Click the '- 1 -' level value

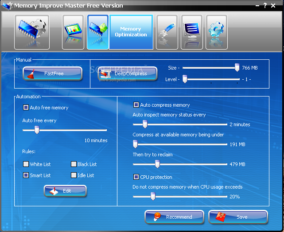tap(246, 79)
